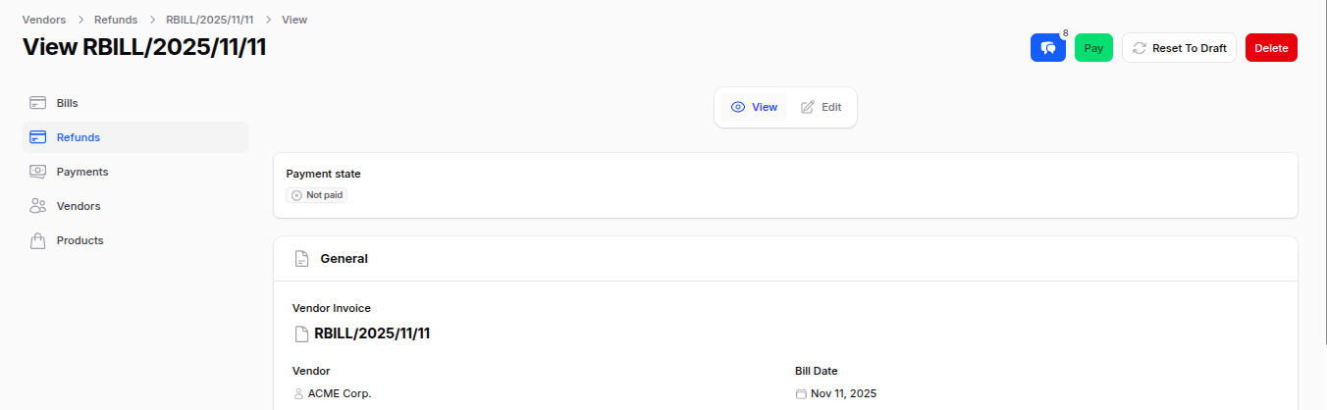
Task: Click the Nov 11, 2025 bill date
Action: pos(843,393)
